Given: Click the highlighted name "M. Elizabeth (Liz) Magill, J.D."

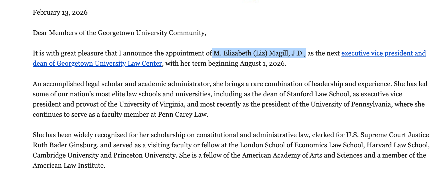Looking at the screenshot, I should point(259,53).
